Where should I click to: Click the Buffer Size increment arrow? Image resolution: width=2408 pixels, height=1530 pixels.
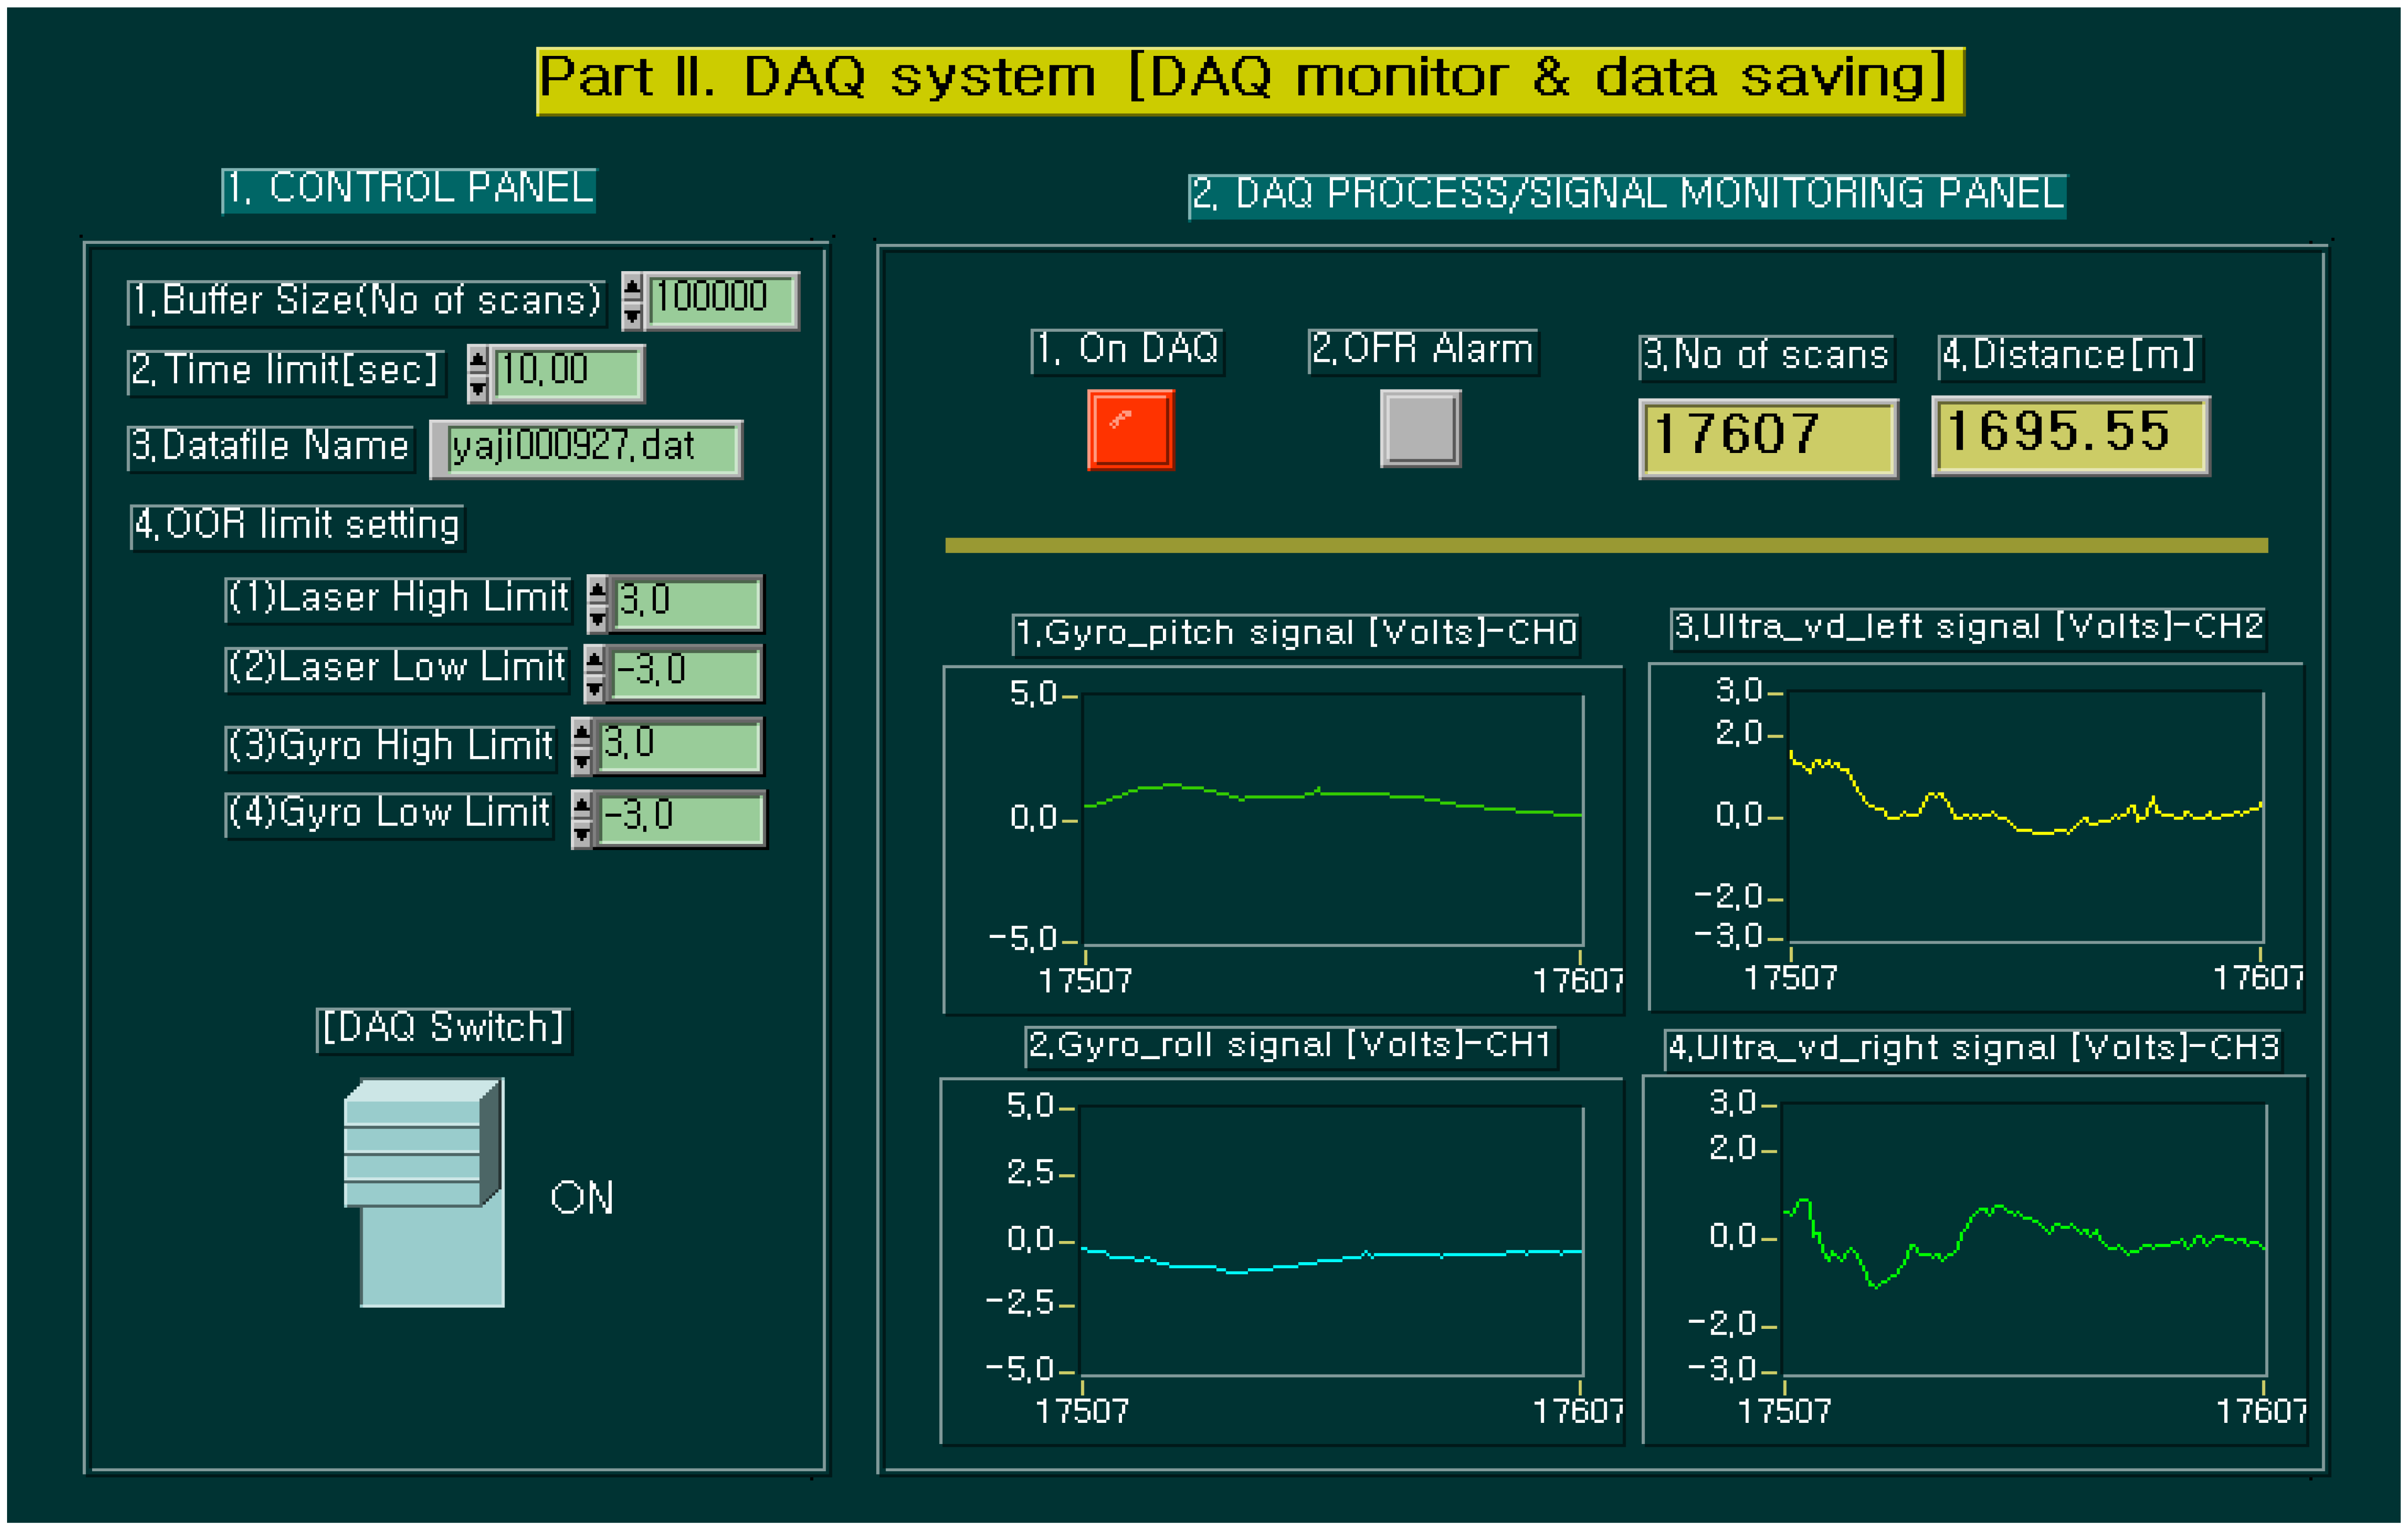pos(633,287)
